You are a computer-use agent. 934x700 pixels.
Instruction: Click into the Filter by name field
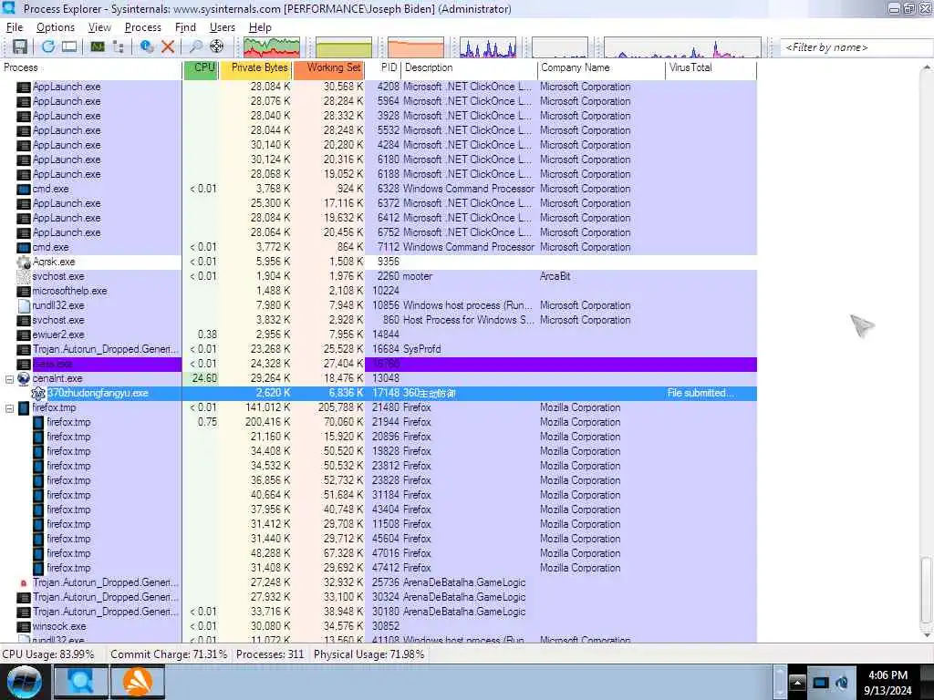tap(856, 47)
